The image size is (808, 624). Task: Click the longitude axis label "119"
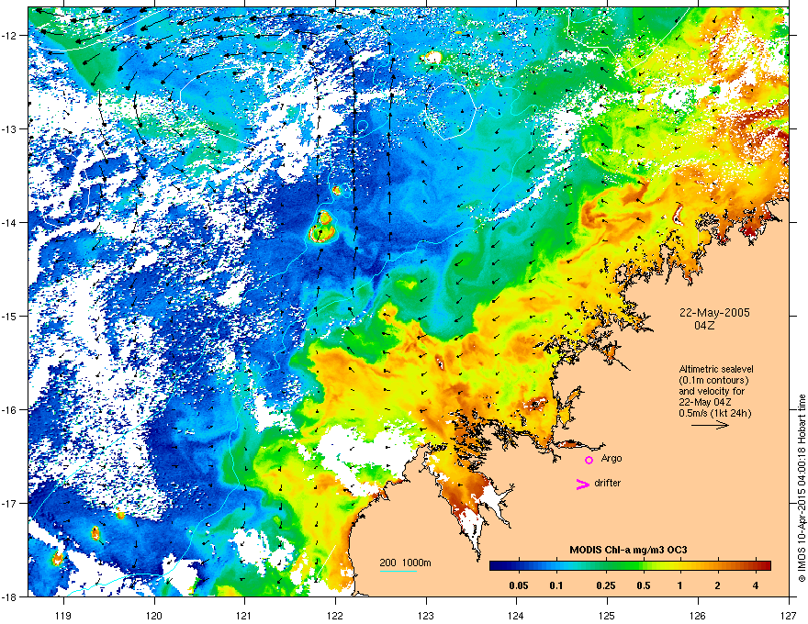pos(63,615)
